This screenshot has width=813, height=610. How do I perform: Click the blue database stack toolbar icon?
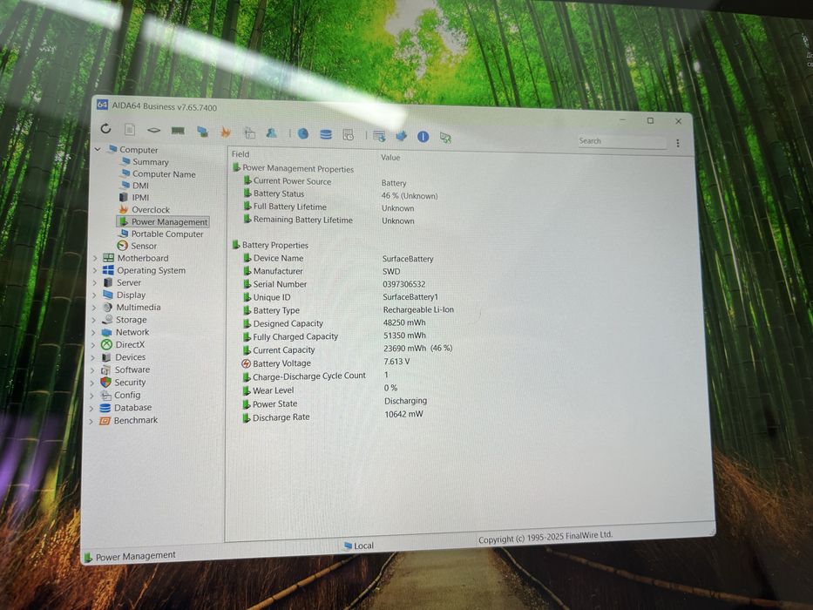coord(326,135)
